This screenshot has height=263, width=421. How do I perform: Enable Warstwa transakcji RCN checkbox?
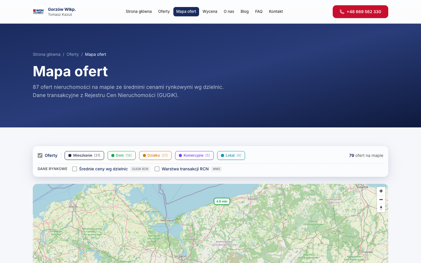coord(157,169)
